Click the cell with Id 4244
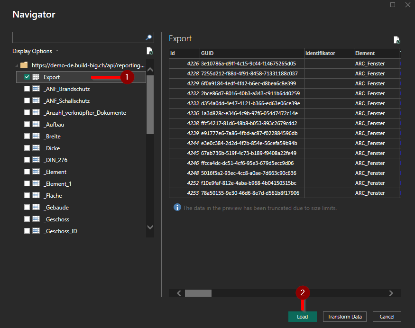Image resolution: width=415 pixels, height=328 pixels. pos(184,143)
